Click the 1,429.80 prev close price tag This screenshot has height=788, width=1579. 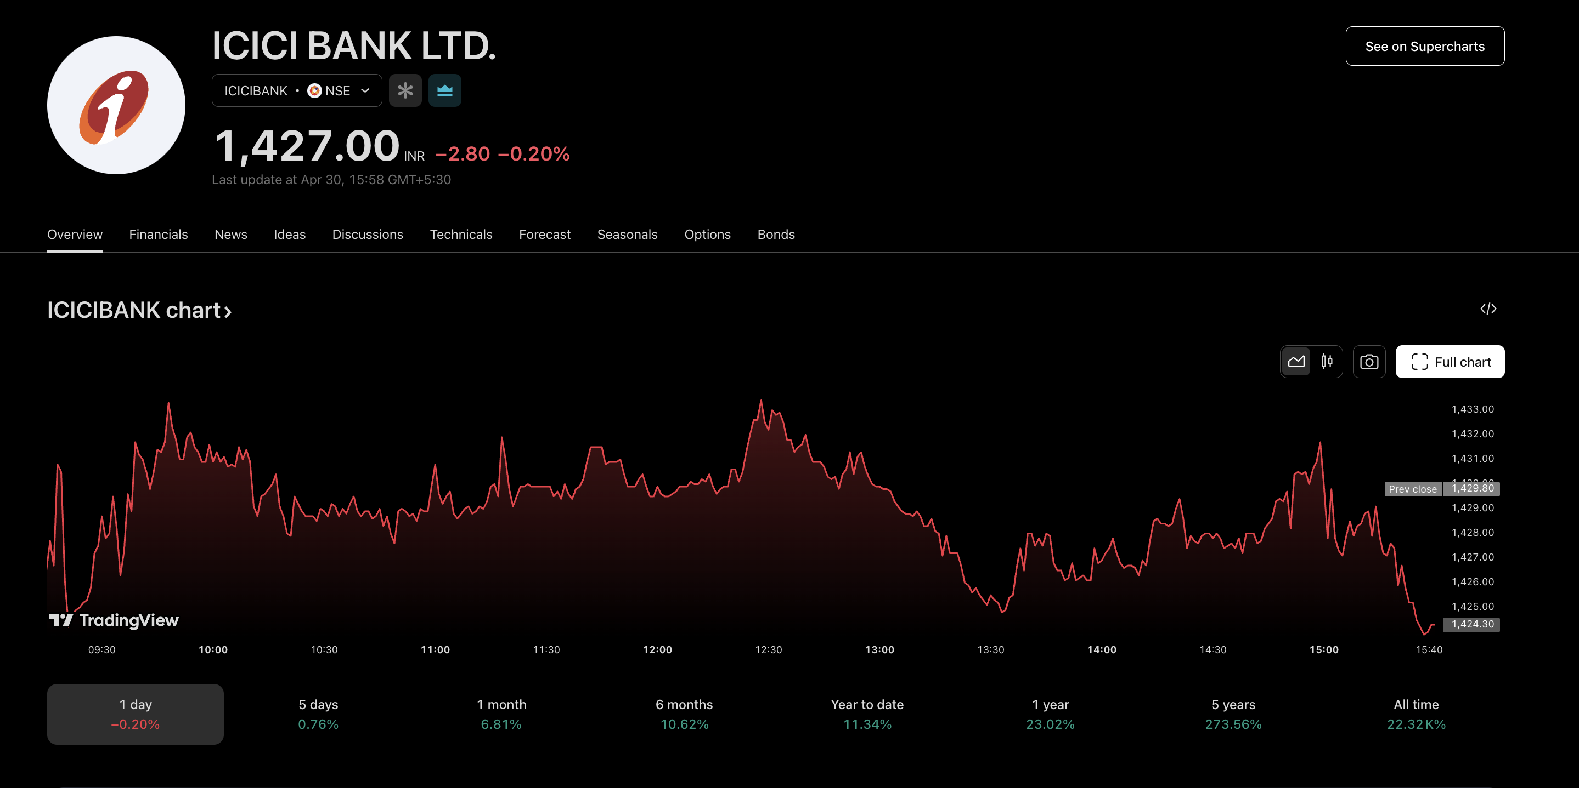(1471, 488)
